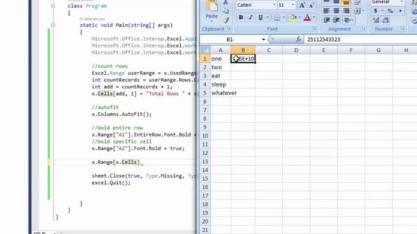Click the Name Box showing B1
417x234 pixels.
point(230,40)
